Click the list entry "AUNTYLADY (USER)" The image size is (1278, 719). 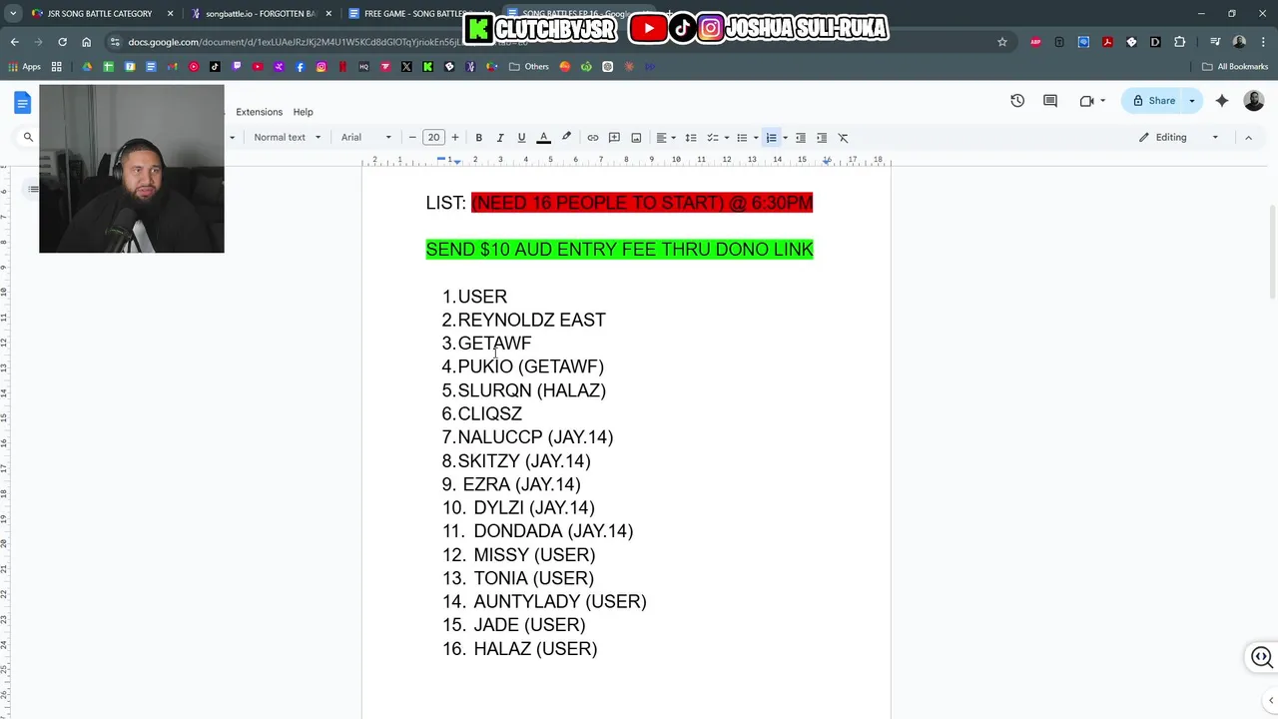click(560, 601)
